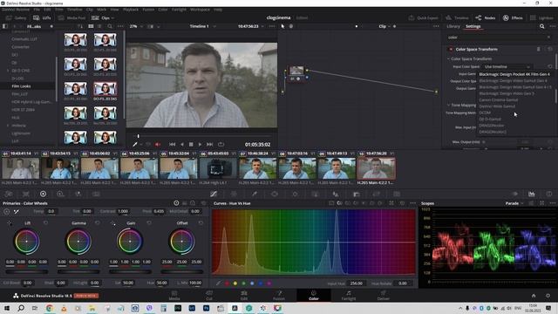The width and height of the screenshot is (558, 314).
Task: Select corrector node 01 in graph
Action: [296, 72]
